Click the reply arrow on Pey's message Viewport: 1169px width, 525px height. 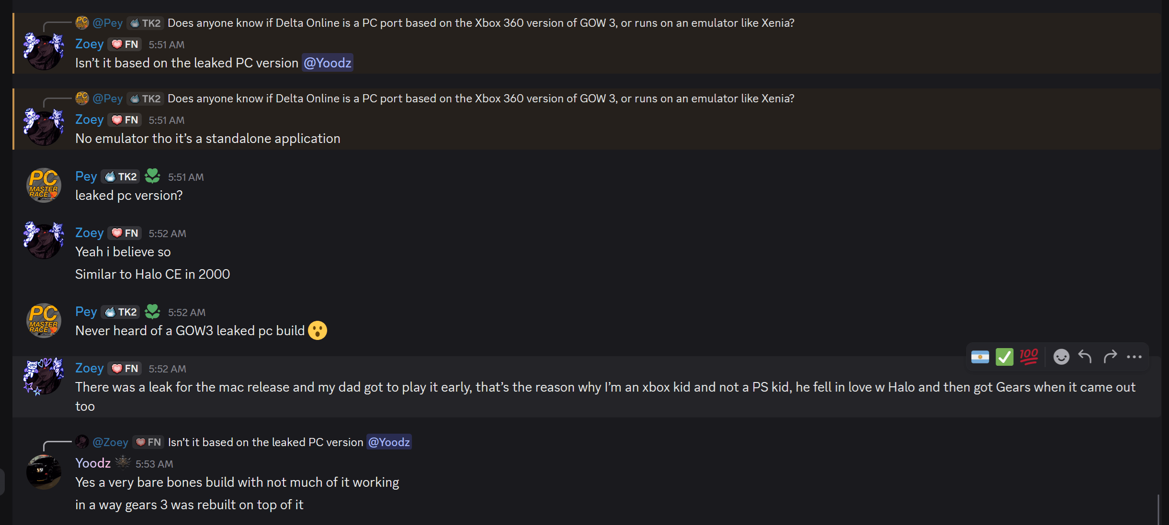(1085, 357)
